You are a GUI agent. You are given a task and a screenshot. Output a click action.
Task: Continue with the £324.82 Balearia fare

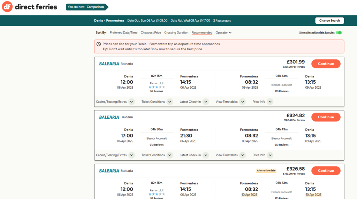point(326,117)
